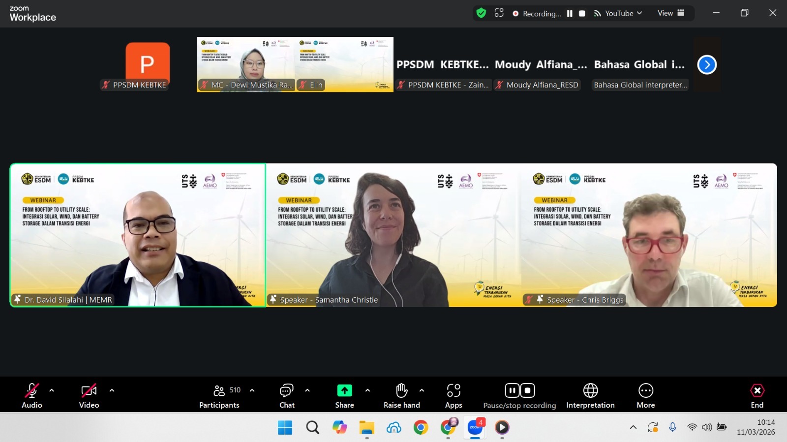Image resolution: width=787 pixels, height=442 pixels.
Task: Stop recording using top bar square button
Action: (582, 13)
